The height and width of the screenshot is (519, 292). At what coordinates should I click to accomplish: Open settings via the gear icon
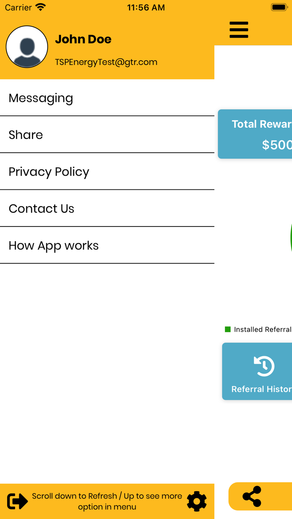coord(196,501)
